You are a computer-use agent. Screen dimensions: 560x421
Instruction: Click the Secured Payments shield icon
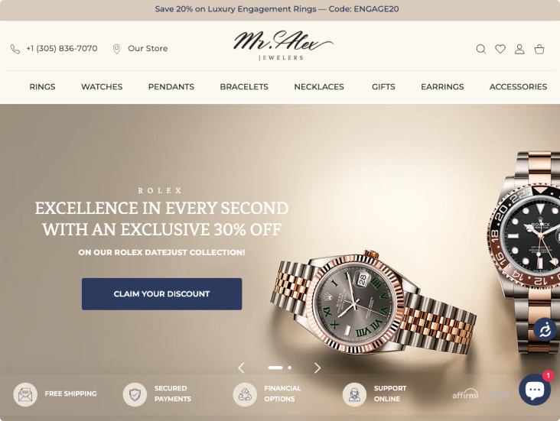pos(135,394)
